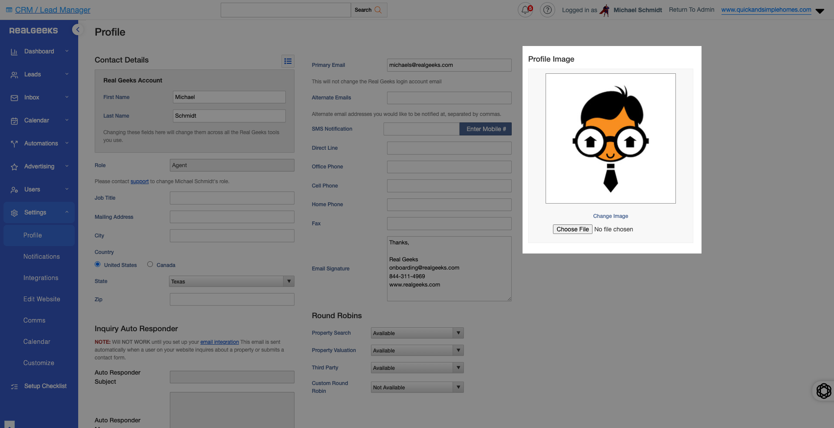Click the profile image thumbnail
Screen dimensions: 834x428
610,138
